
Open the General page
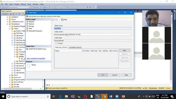coord(31,21)
